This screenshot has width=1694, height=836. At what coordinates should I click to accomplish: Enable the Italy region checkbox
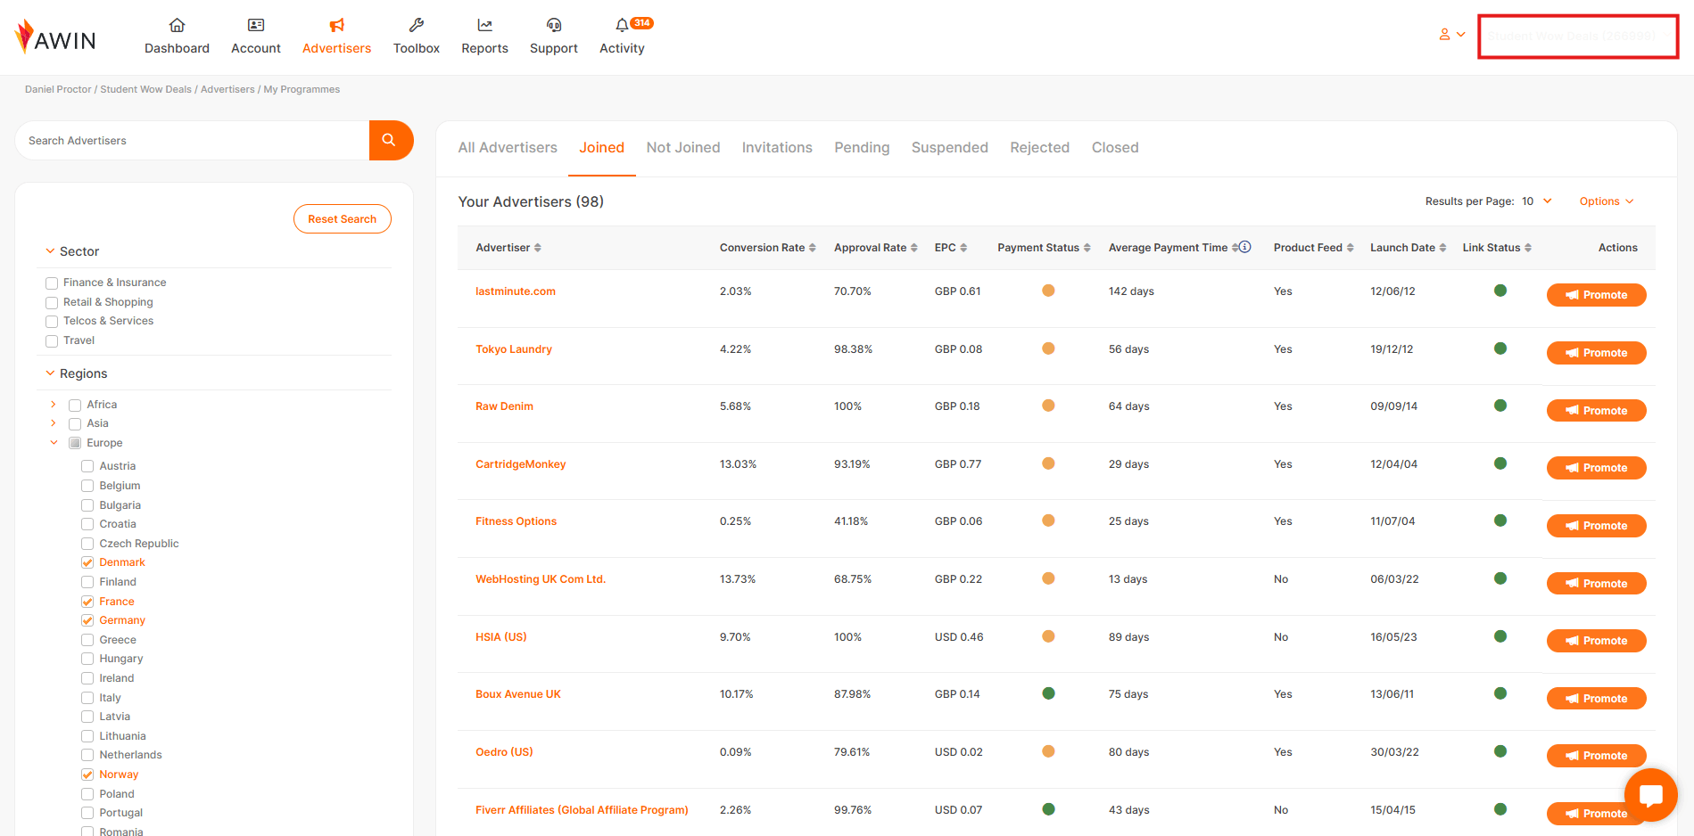(87, 698)
